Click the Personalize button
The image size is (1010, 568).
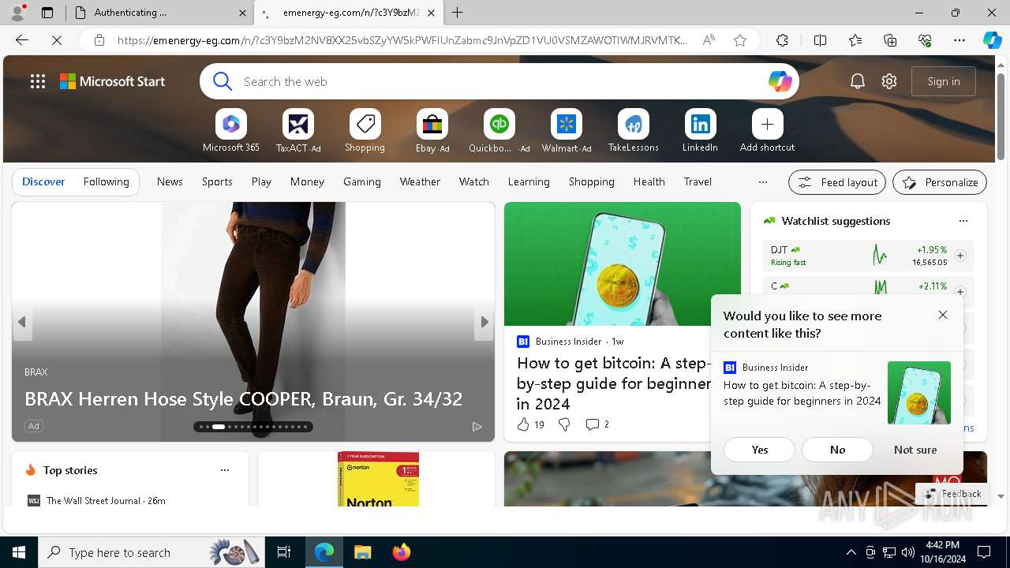pyautogui.click(x=940, y=182)
